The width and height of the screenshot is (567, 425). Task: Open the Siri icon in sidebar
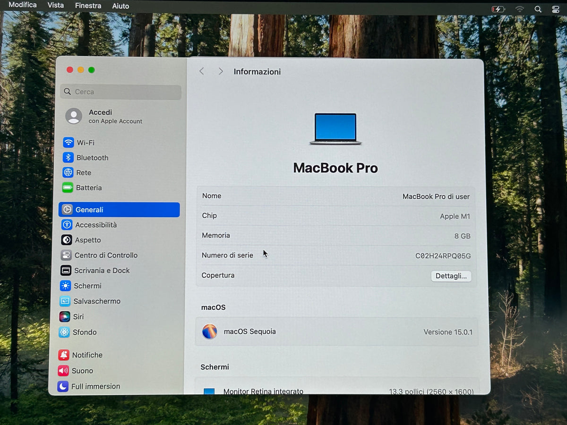click(x=65, y=316)
